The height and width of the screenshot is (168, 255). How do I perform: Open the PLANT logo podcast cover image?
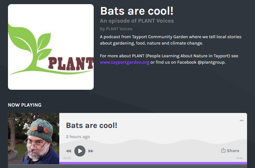click(51, 47)
